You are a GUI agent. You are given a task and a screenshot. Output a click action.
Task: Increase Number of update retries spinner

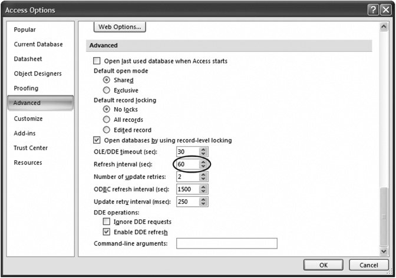point(203,174)
